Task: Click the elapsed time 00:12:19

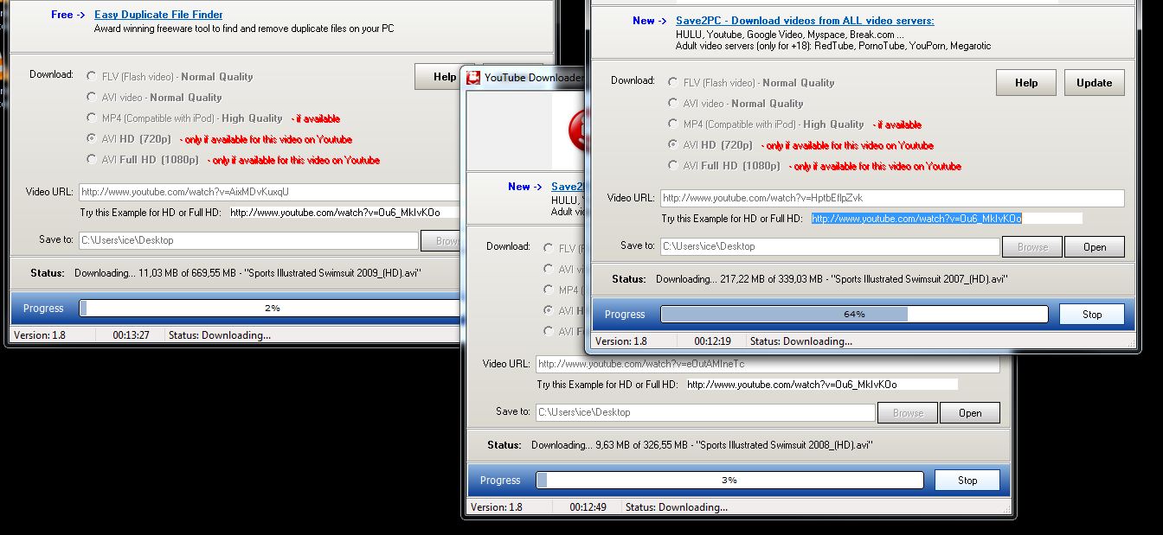Action: point(713,341)
